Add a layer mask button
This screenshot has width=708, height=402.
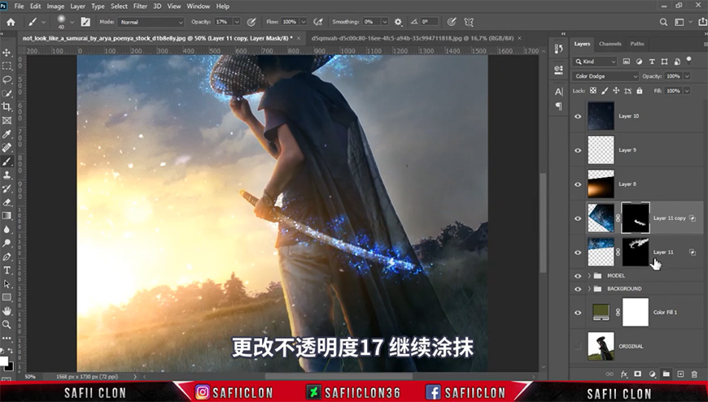tap(637, 374)
